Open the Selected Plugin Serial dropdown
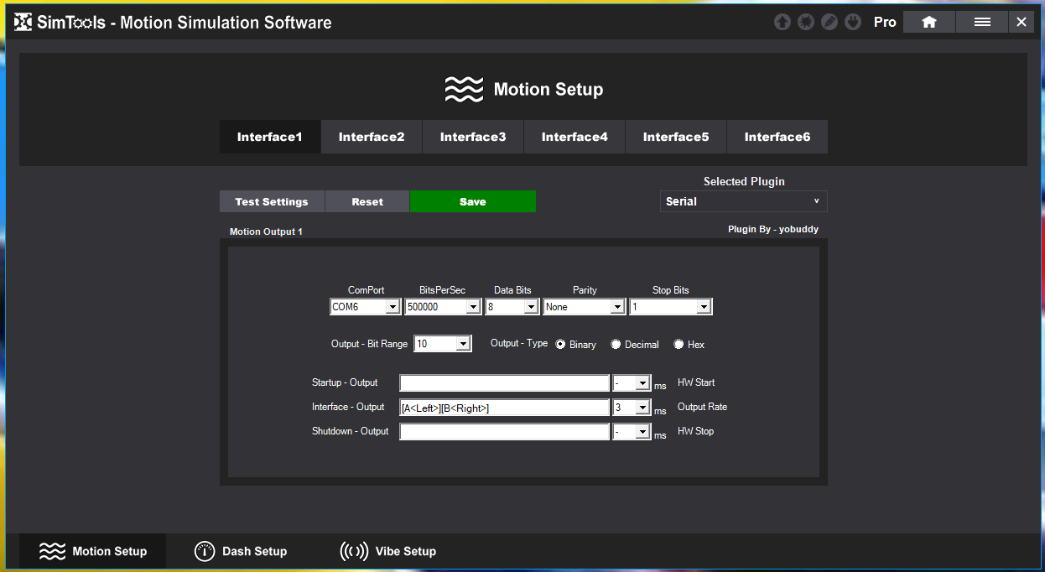This screenshot has height=572, width=1045. [x=743, y=201]
